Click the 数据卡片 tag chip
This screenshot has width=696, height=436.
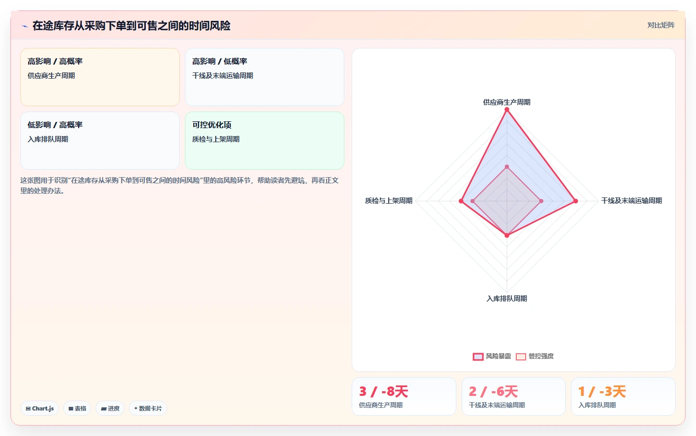(x=148, y=408)
